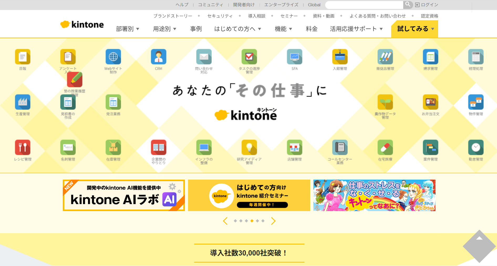Expand the 機能 navigation dropdown
Viewport: 497px width, 266px height.
tap(283, 29)
